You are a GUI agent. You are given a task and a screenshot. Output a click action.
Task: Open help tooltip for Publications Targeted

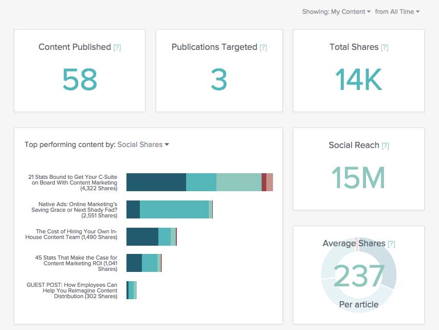263,47
